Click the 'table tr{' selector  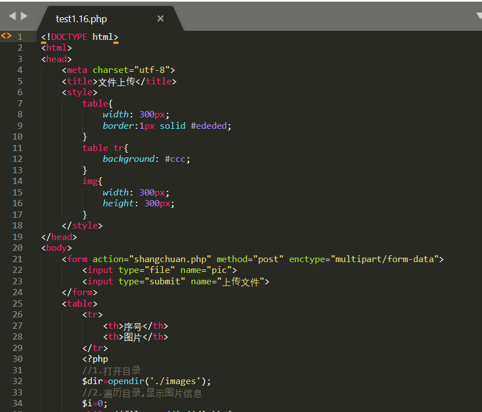click(105, 148)
